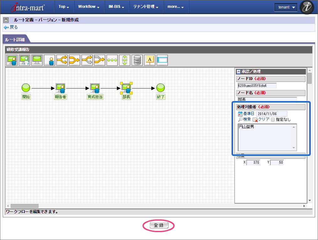Image resolution: width=318 pixels, height=240 pixels.
Task: Select the dynamic approval node with faded person
Action: [24, 60]
